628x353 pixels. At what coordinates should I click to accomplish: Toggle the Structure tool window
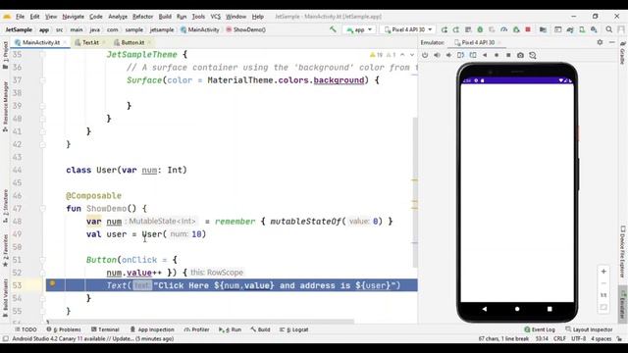click(x=5, y=206)
